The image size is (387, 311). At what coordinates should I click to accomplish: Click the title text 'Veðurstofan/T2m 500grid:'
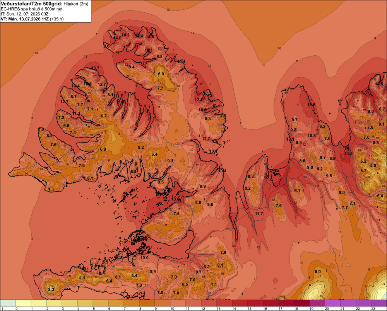pyautogui.click(x=32, y=4)
